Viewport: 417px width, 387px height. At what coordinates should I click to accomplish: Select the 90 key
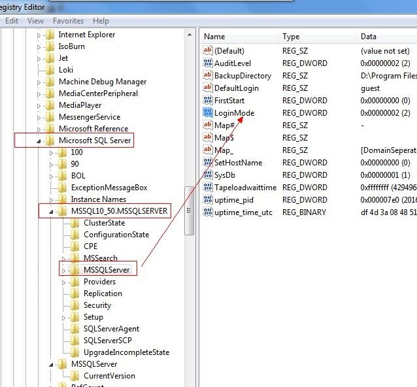click(x=75, y=164)
